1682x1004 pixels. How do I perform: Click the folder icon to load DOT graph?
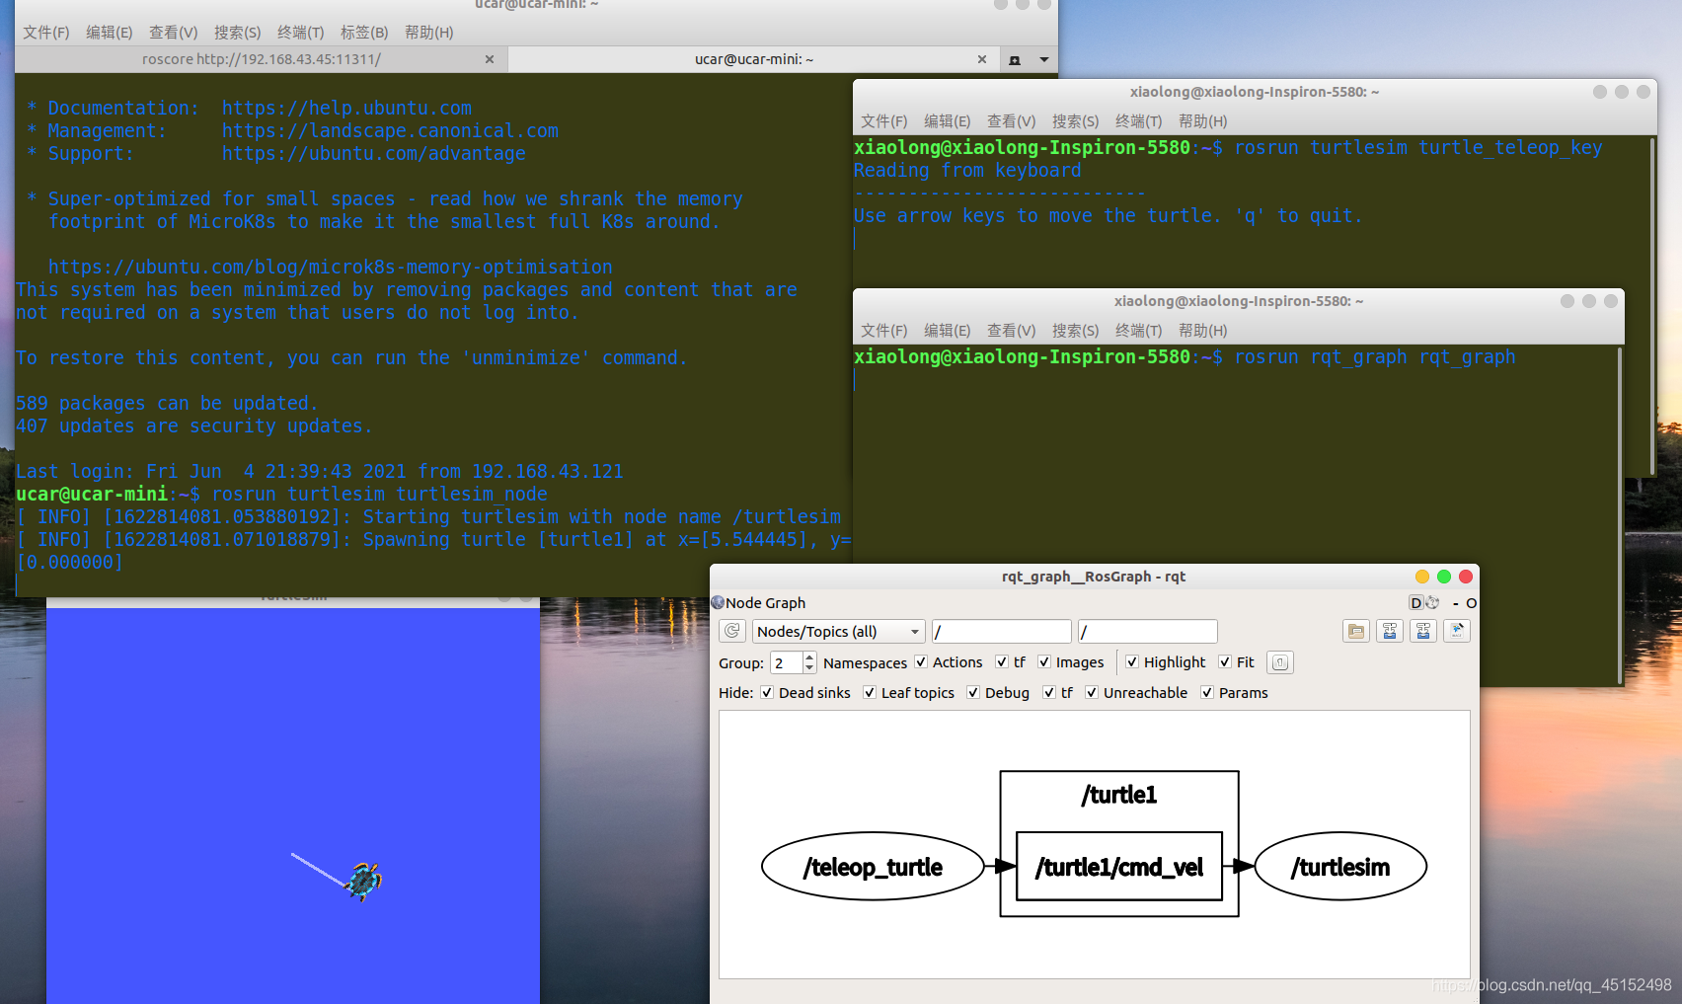click(1355, 631)
